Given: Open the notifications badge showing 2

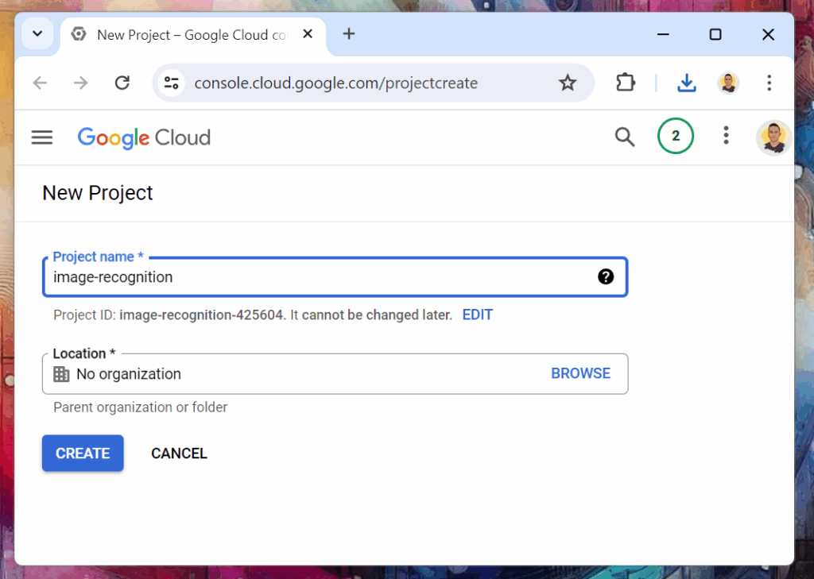Looking at the screenshot, I should (675, 136).
